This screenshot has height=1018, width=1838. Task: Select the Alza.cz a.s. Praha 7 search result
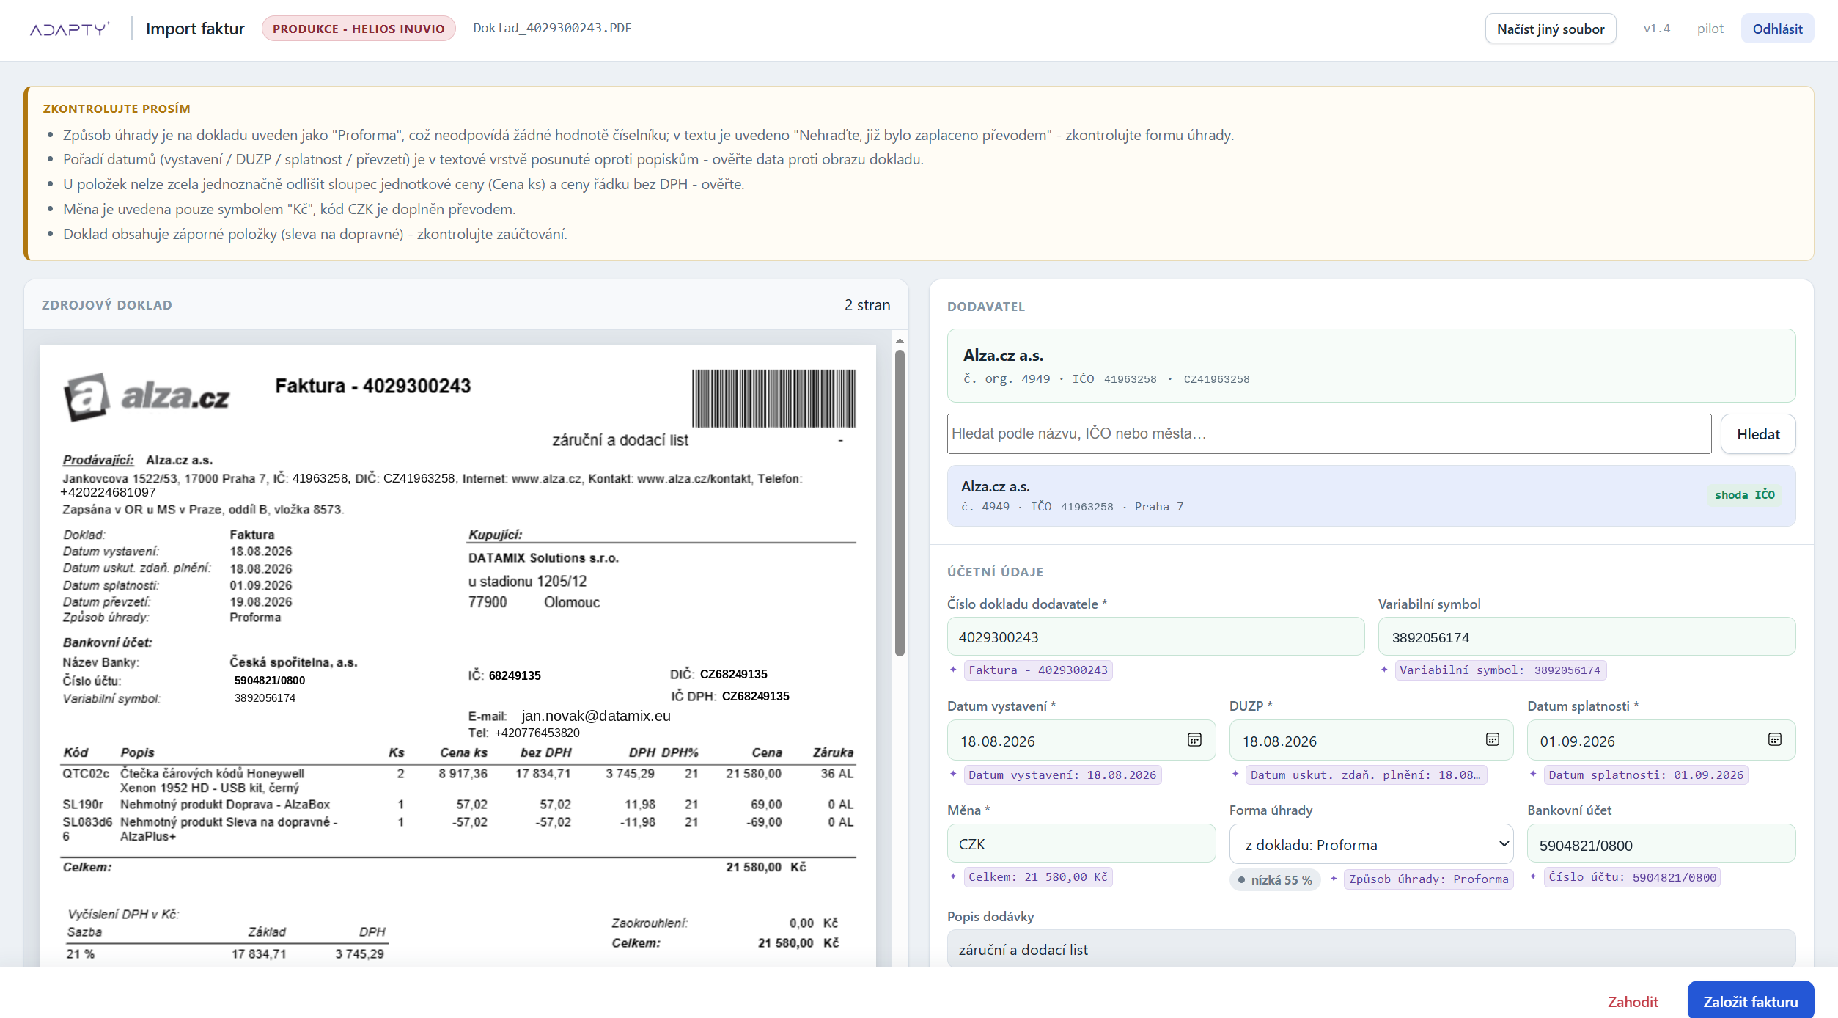(1371, 496)
